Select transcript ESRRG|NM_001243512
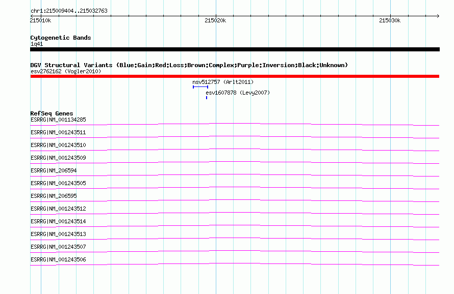The width and height of the screenshot is (454, 294). 58,209
